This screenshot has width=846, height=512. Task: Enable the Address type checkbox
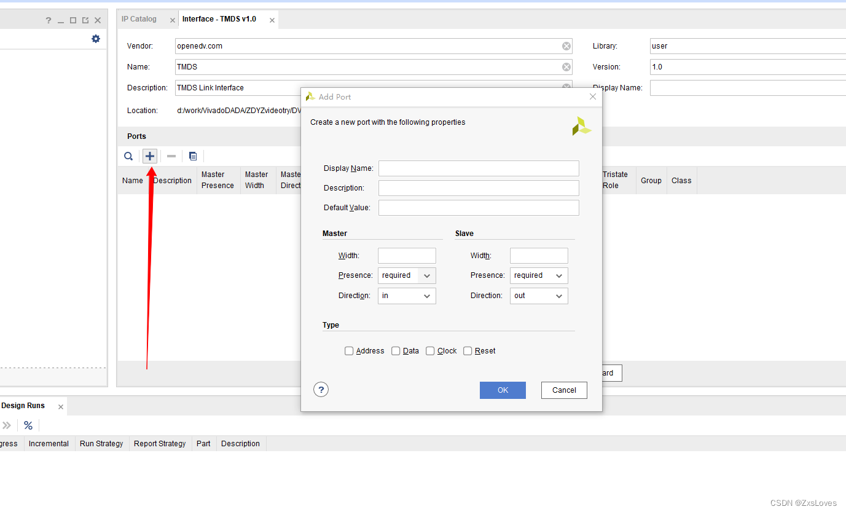point(349,351)
